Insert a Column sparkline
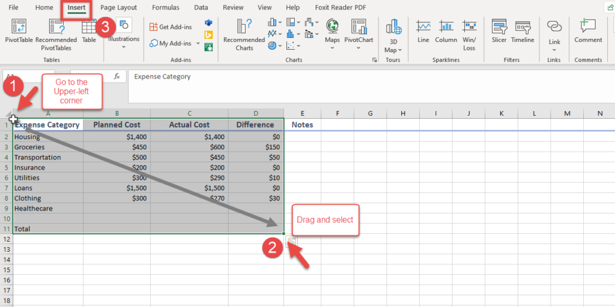The height and width of the screenshot is (307, 615). click(x=446, y=31)
